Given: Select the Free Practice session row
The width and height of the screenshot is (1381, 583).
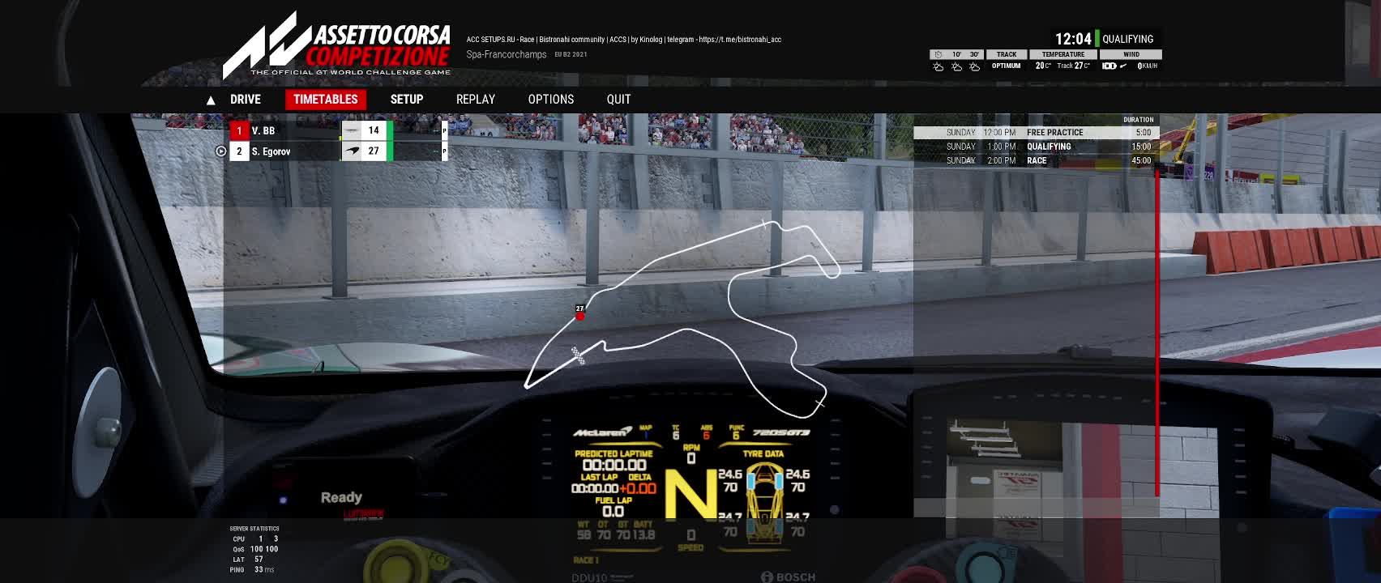Looking at the screenshot, I should pyautogui.click(x=1037, y=132).
